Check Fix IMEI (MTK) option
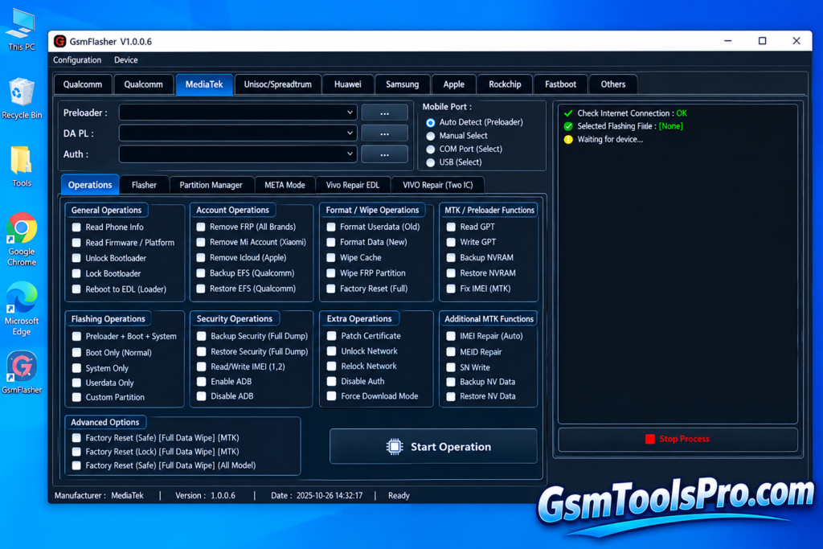 pyautogui.click(x=451, y=289)
